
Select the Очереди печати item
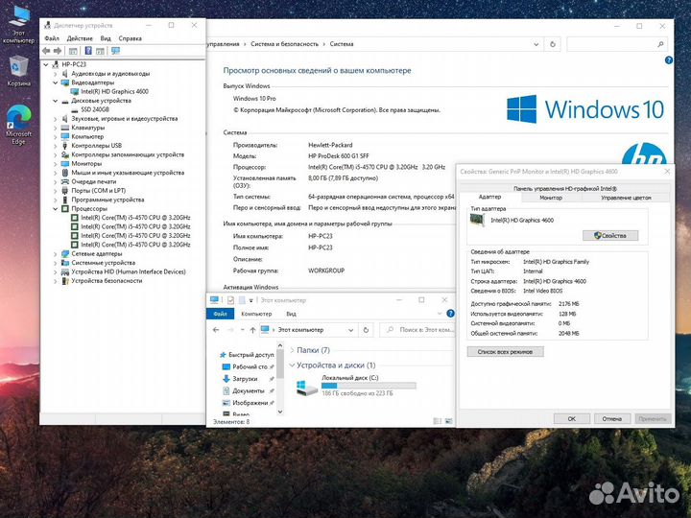93,182
